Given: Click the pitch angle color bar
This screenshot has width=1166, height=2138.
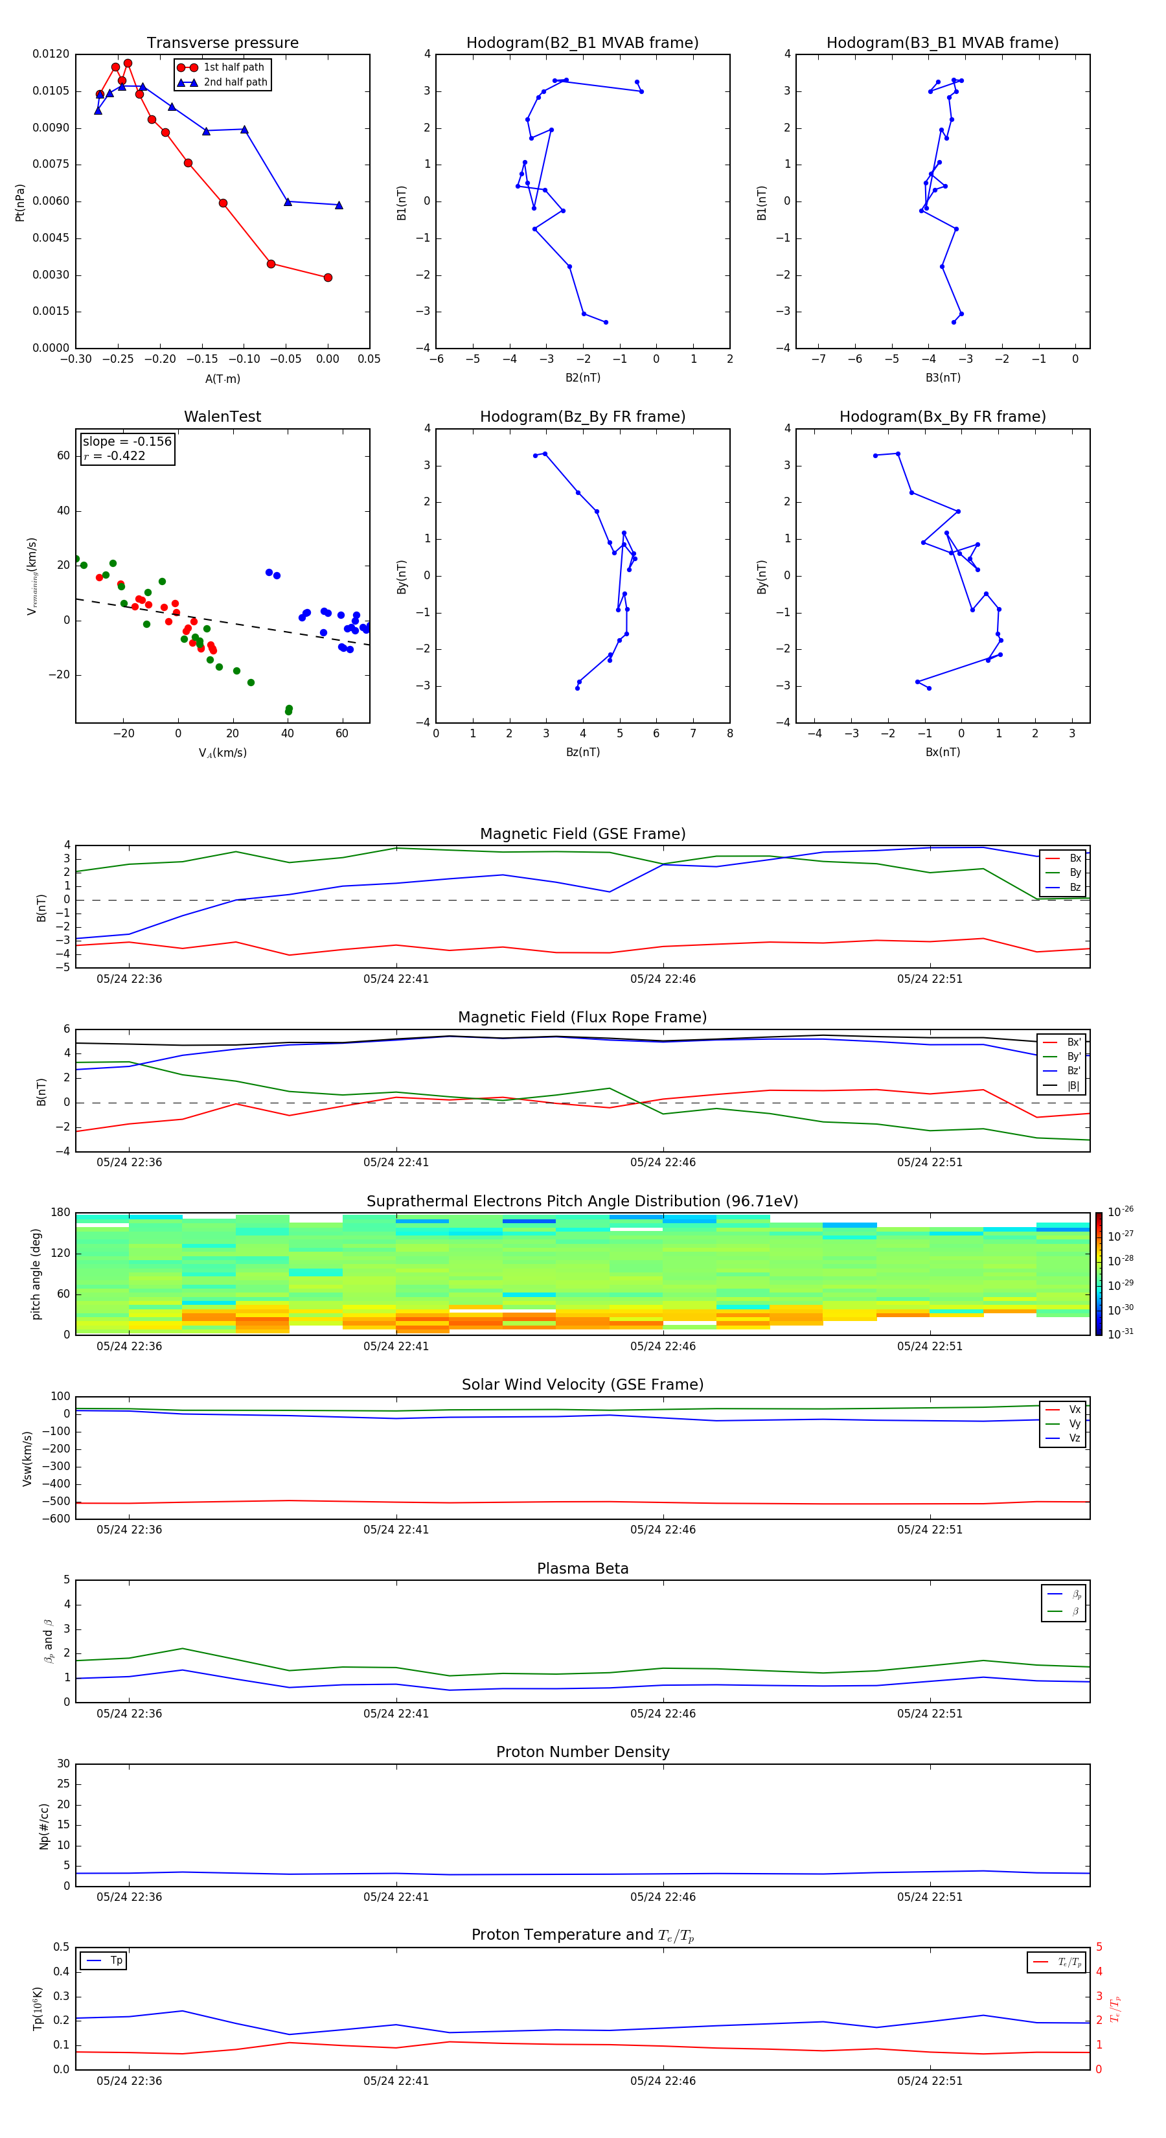Looking at the screenshot, I should [1098, 1274].
